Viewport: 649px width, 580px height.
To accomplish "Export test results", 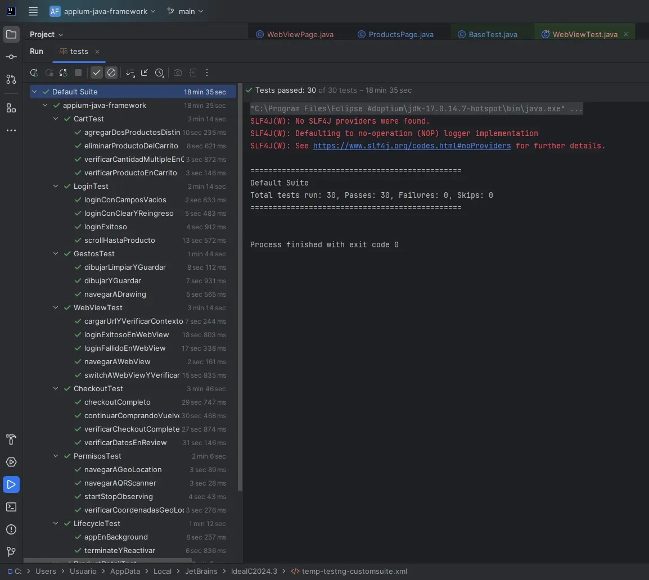I will 193,73.
